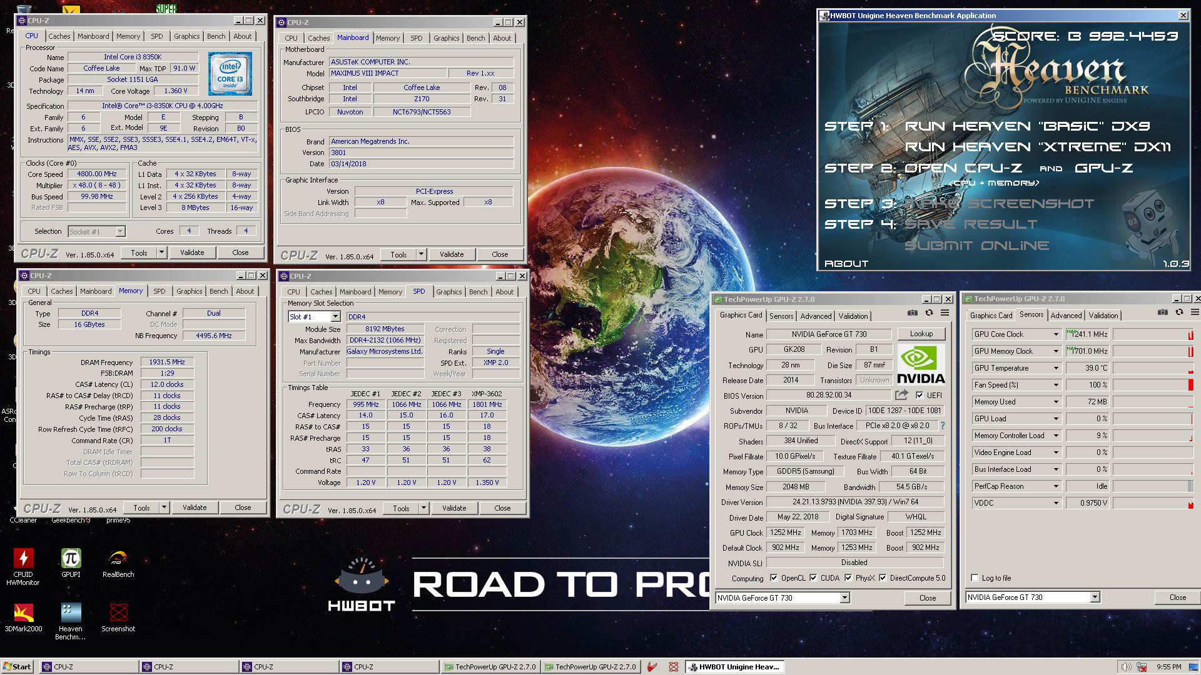Image resolution: width=1201 pixels, height=675 pixels.
Task: Open Validation tab in GPU-Z Sensors window
Action: tap(1103, 316)
